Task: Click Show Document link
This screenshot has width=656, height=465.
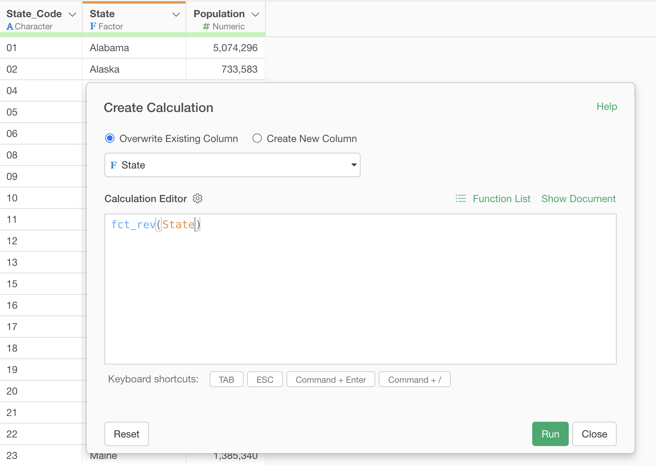Action: pos(578,199)
